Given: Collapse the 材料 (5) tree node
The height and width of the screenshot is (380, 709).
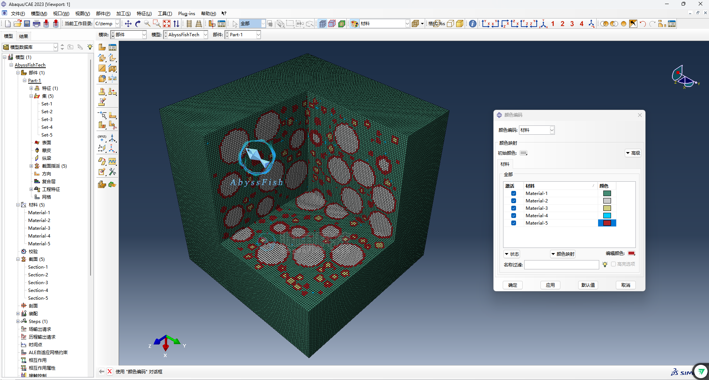Looking at the screenshot, I should pyautogui.click(x=18, y=205).
